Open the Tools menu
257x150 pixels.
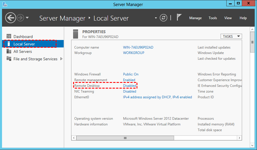click(213, 18)
